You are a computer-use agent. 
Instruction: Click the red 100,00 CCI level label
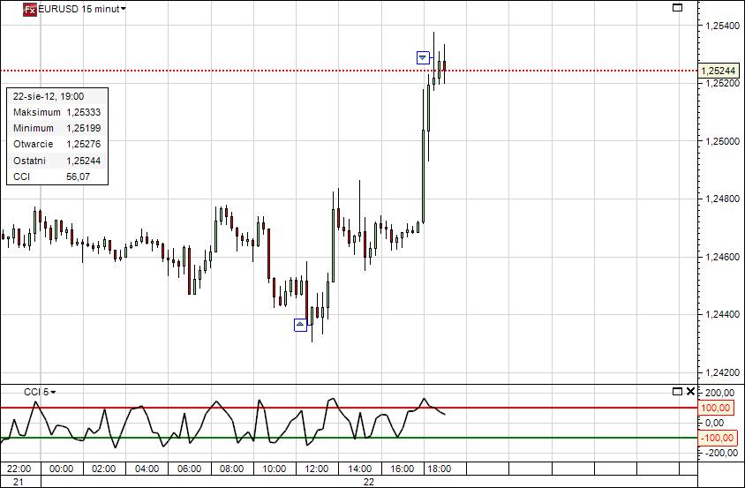click(715, 408)
